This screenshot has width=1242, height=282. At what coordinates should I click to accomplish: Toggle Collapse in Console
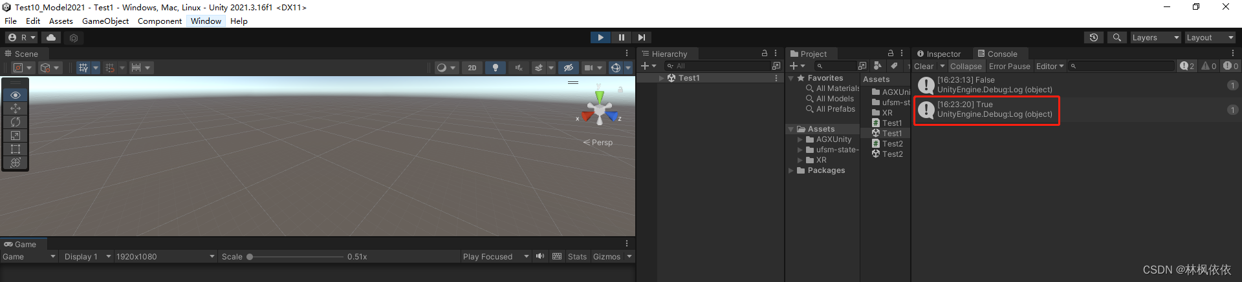click(x=966, y=66)
